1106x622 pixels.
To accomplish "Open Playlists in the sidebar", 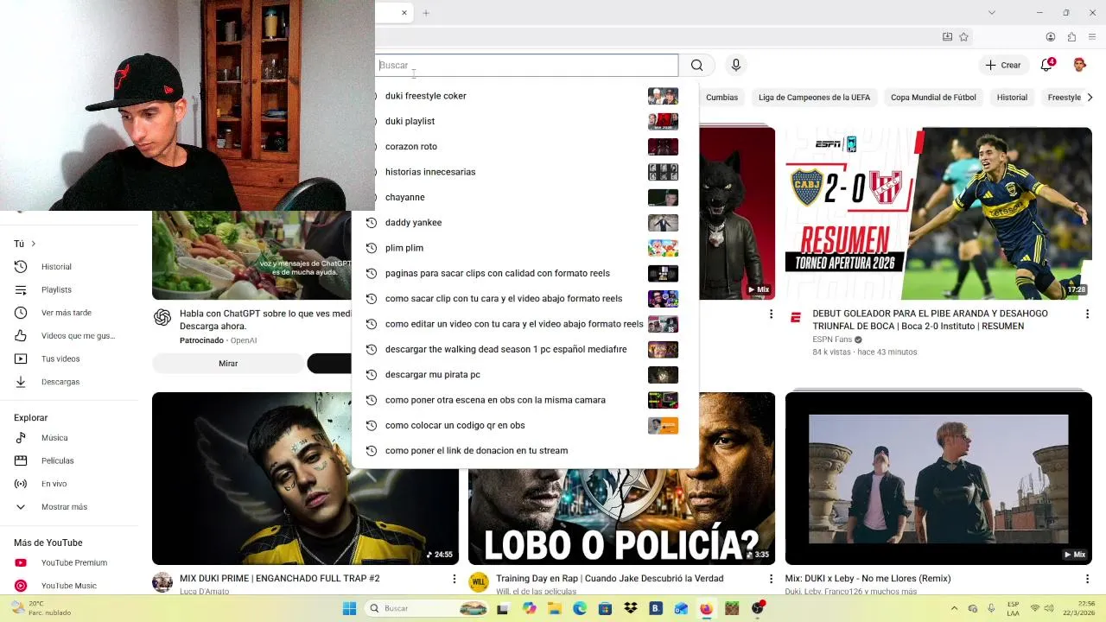I will [69, 289].
